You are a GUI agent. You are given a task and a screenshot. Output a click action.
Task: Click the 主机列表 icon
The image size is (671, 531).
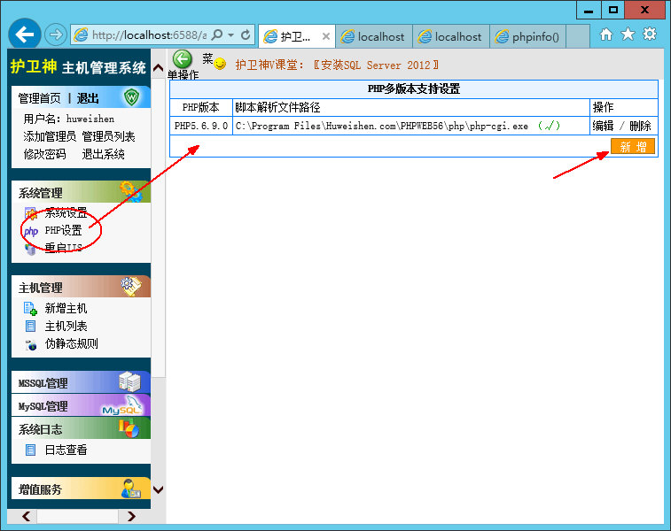point(30,327)
